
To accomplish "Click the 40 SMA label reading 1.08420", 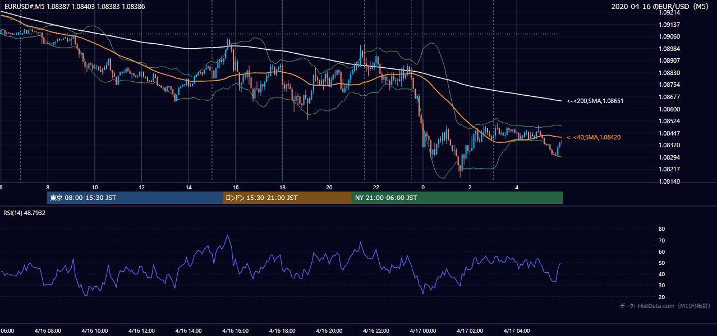I will 593,137.
